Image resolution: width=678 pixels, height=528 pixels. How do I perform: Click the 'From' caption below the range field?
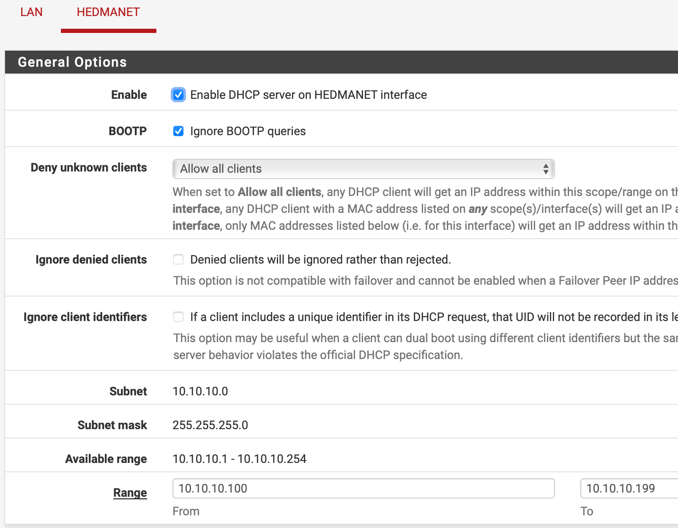point(186,511)
